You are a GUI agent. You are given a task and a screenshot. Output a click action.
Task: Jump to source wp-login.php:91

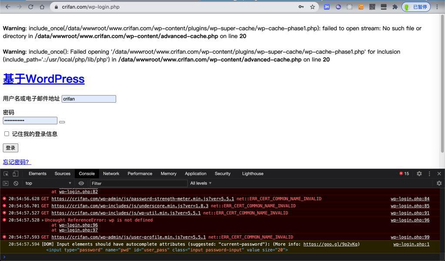coord(410,213)
